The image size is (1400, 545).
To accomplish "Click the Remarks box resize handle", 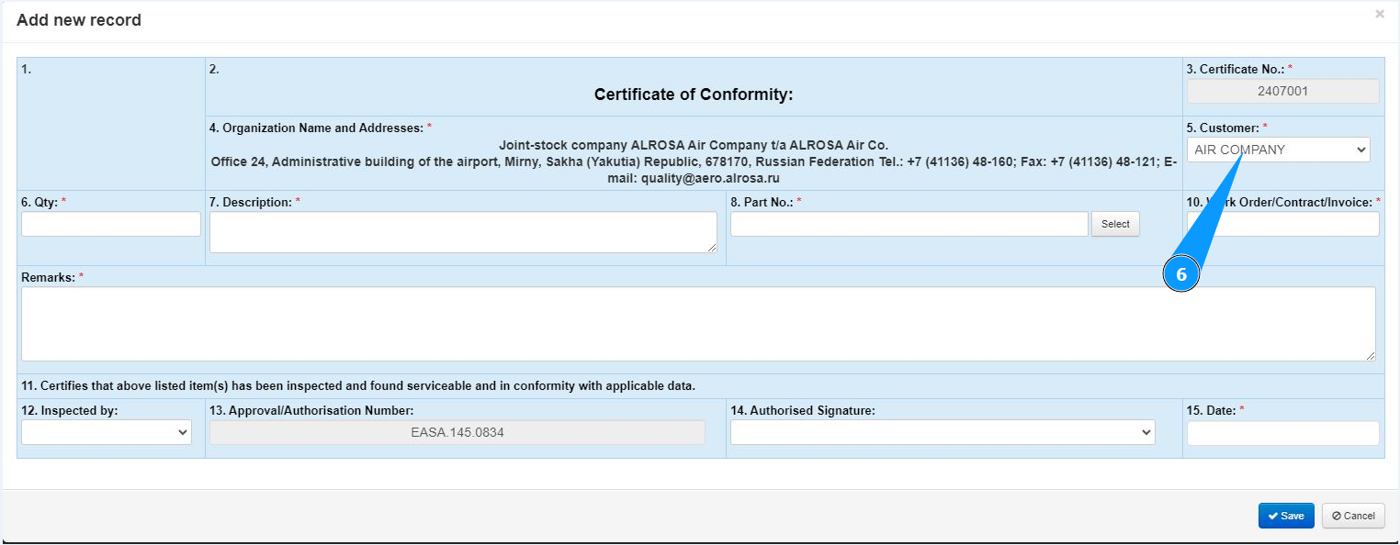I will point(1372,357).
